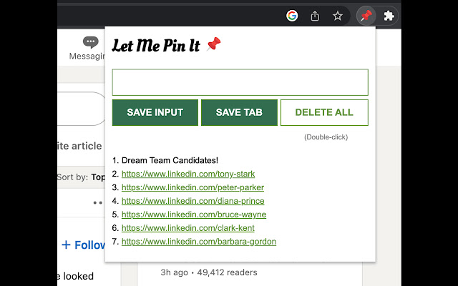Go to the clark-kent LinkedIn link
This screenshot has height=286, width=458.
pos(189,228)
